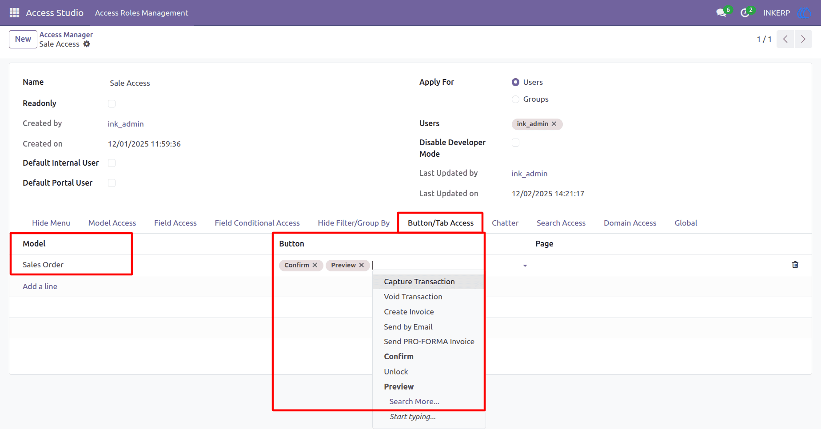Delete the Sales Order line with trash icon

(795, 265)
